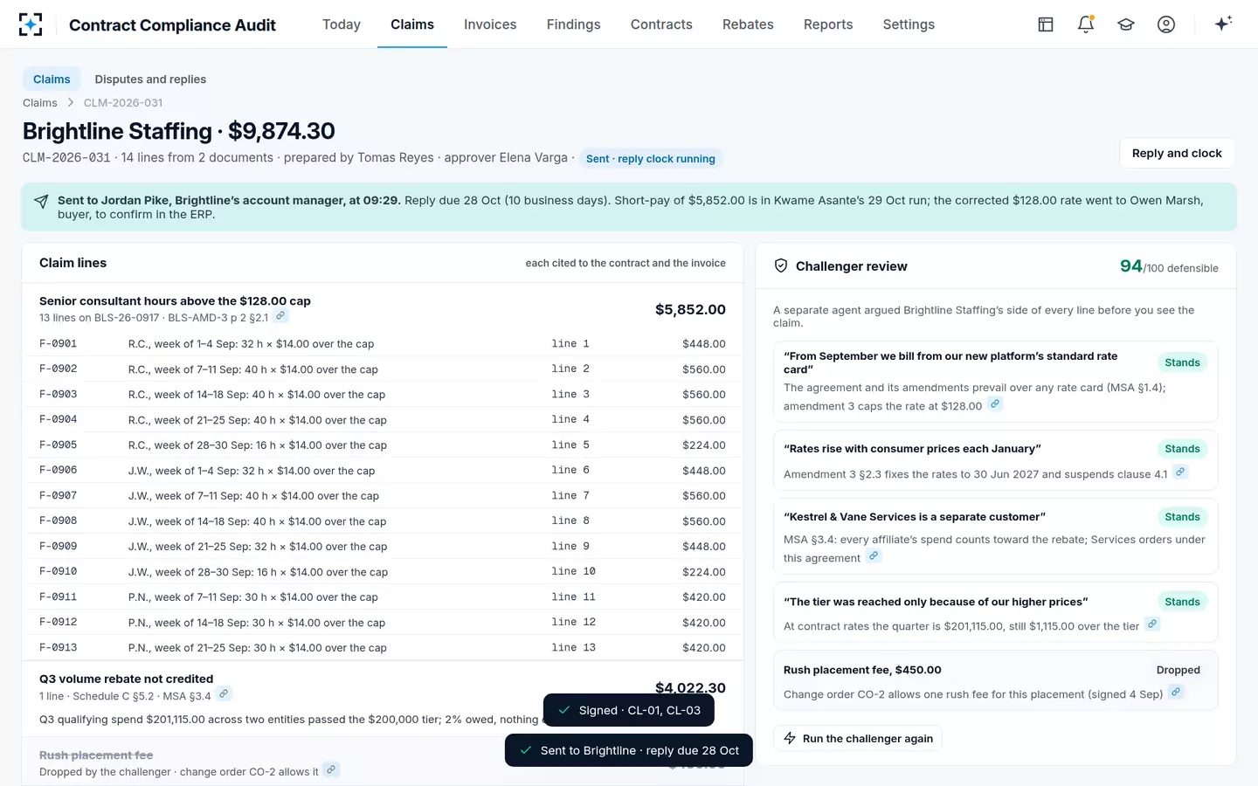
Task: Open the Reports tab
Action: pos(828,24)
